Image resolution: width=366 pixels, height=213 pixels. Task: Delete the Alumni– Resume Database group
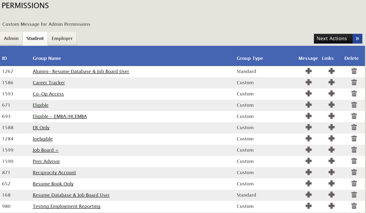click(x=354, y=71)
